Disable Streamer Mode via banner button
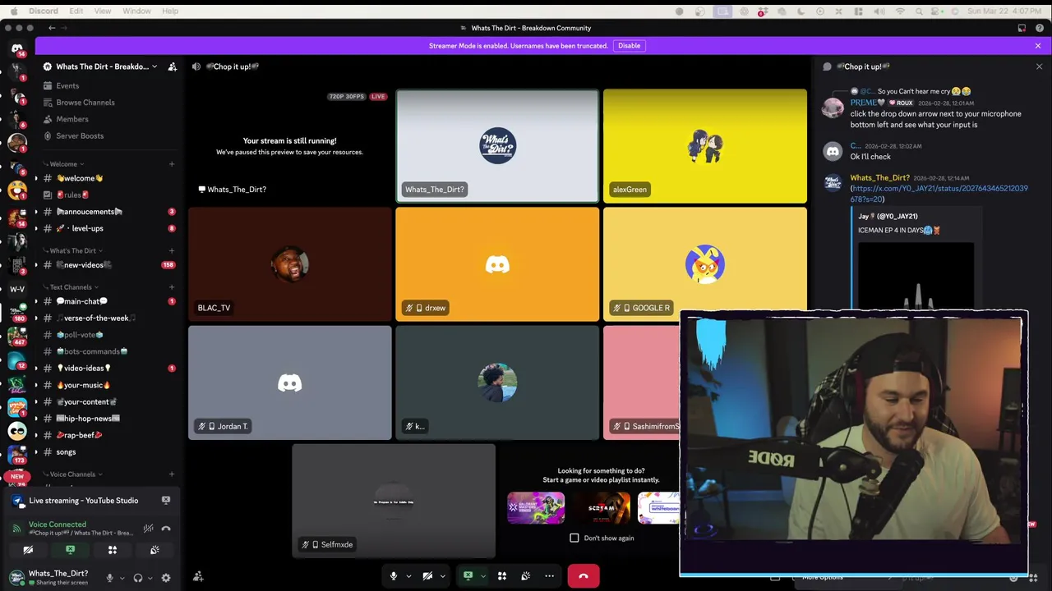Viewport: 1052px width, 591px height. 630,46
